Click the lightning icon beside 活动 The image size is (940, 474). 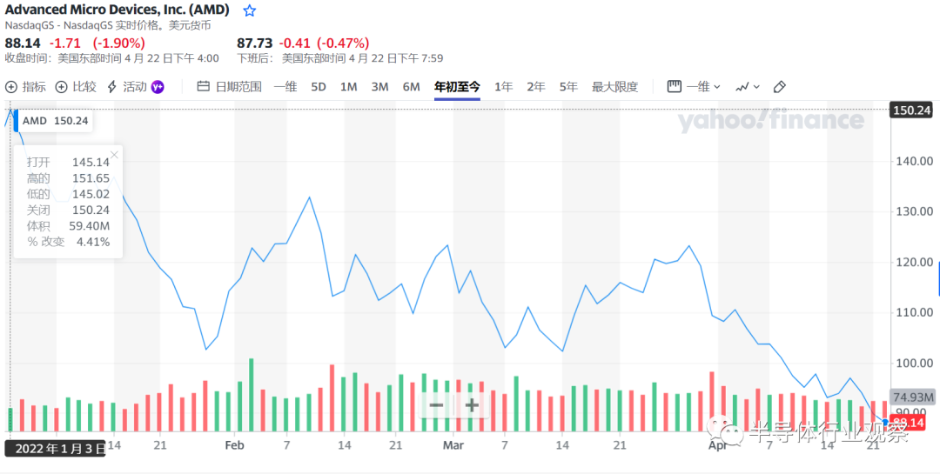[x=111, y=87]
